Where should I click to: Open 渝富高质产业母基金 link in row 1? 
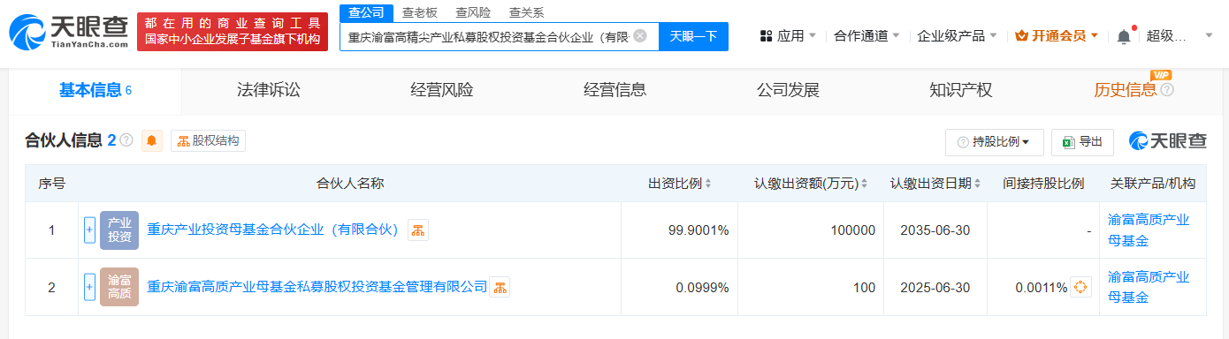[x=1149, y=230]
